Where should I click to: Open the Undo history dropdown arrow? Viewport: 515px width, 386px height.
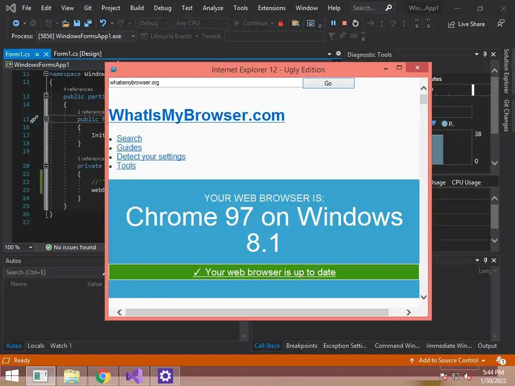tap(112, 23)
